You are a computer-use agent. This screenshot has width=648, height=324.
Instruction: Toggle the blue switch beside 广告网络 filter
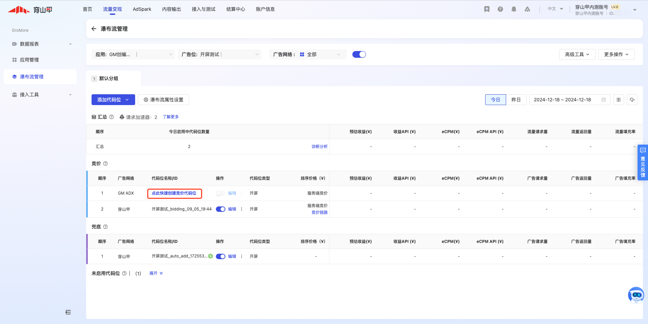pyautogui.click(x=359, y=54)
